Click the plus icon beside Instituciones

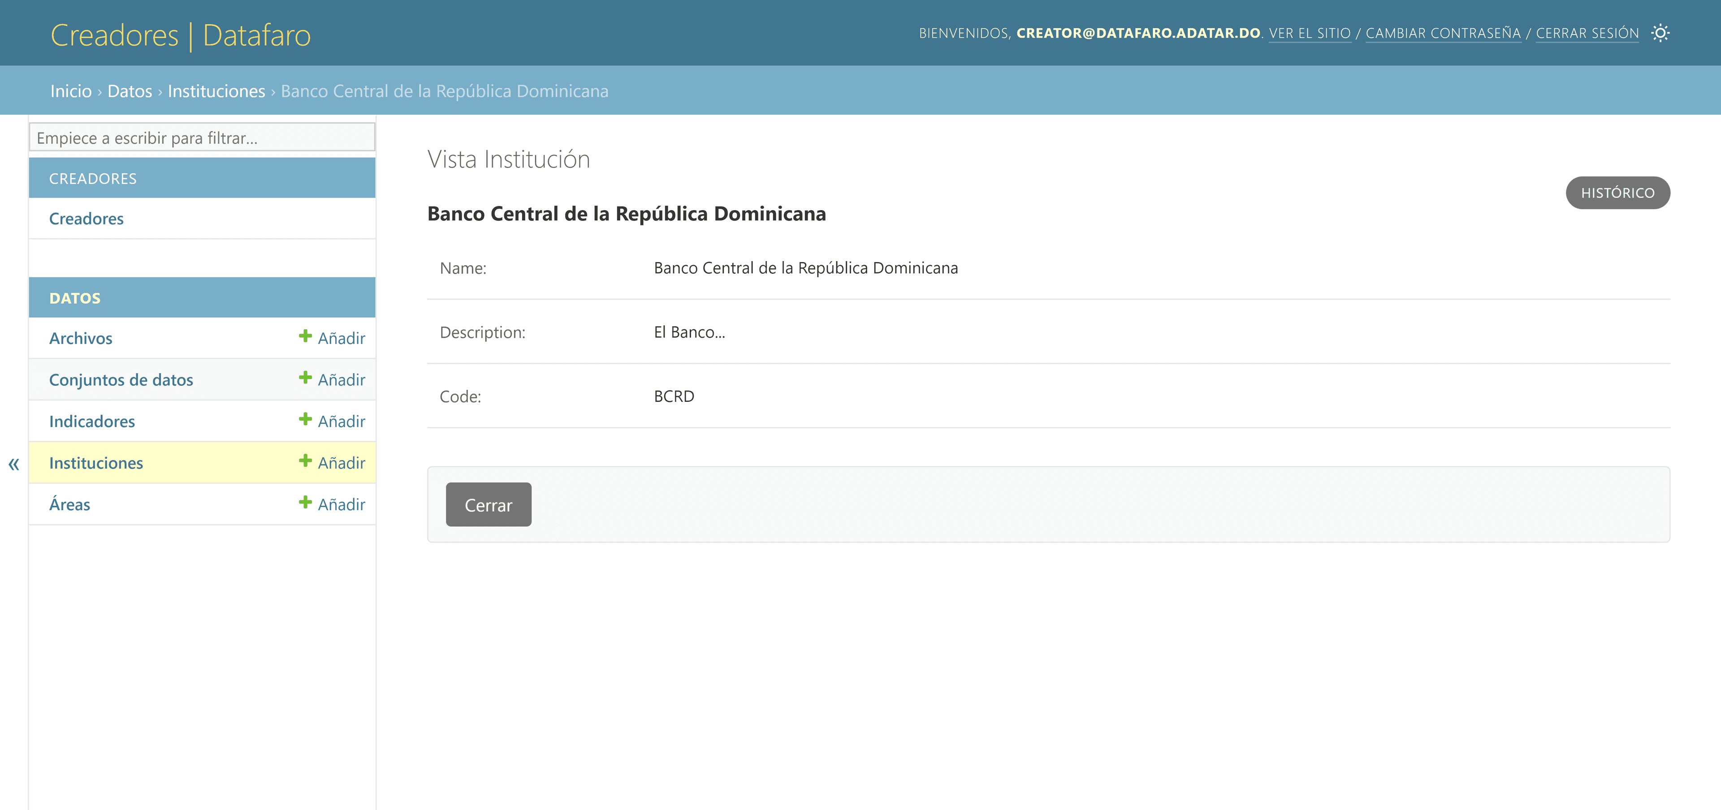coord(305,461)
